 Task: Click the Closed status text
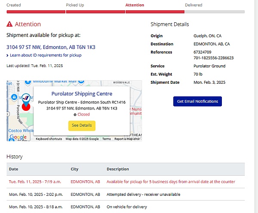click(83, 114)
